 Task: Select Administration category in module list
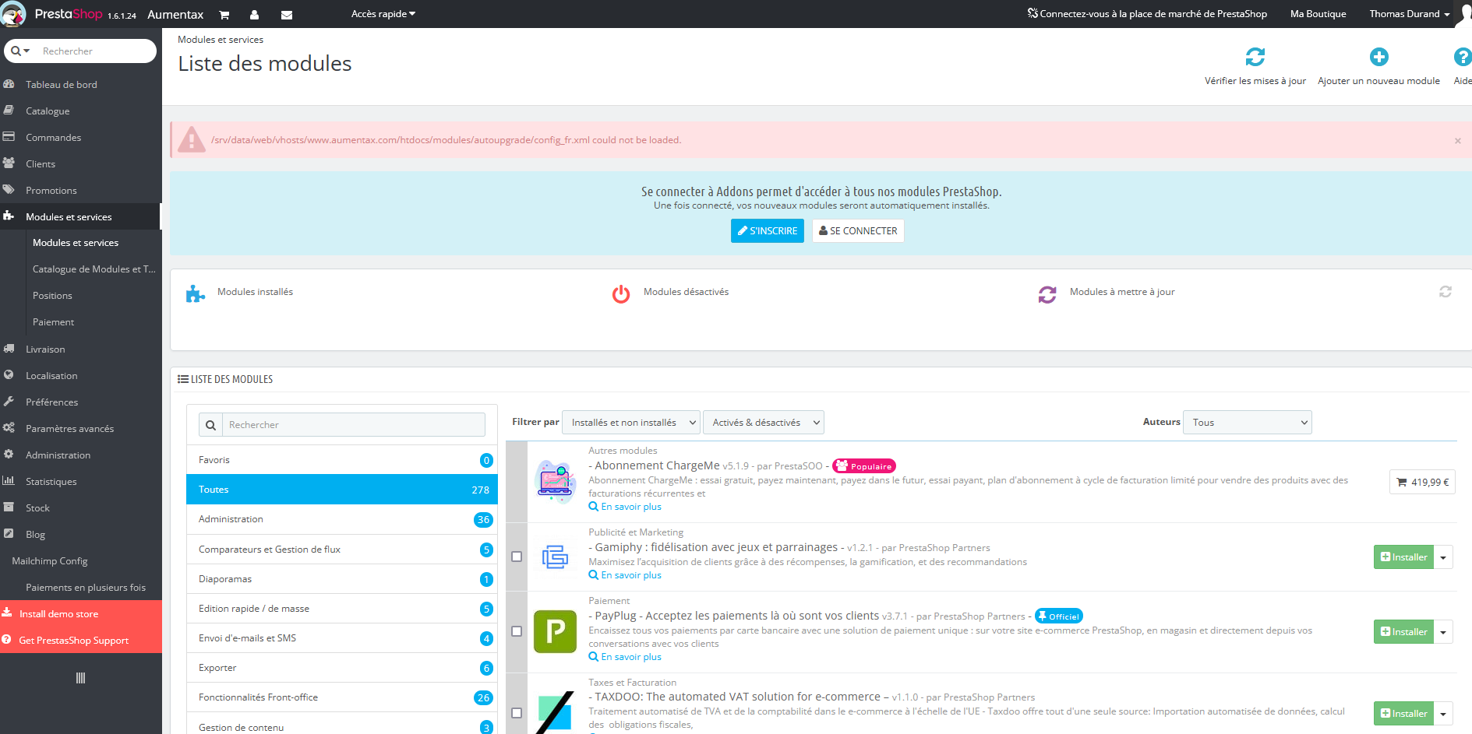(342, 519)
